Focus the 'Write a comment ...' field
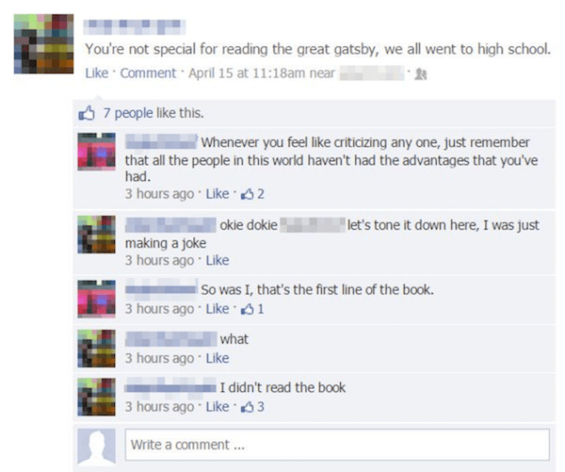 click(337, 445)
